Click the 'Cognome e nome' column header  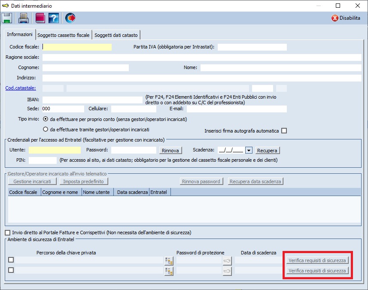point(61,192)
